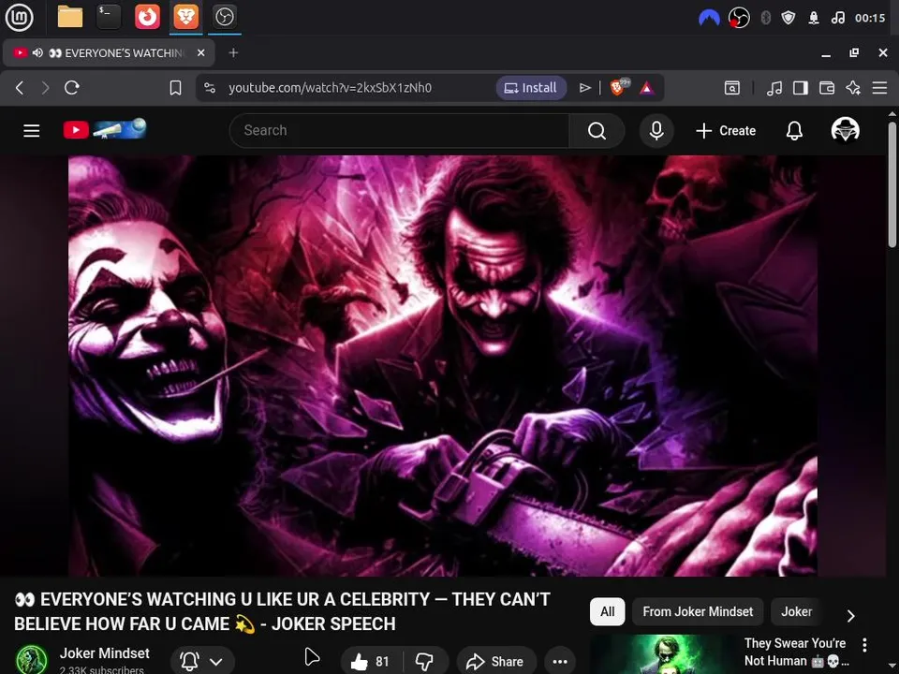This screenshot has height=674, width=899.
Task: Launch the Terminal from the panel
Action: pos(109,17)
